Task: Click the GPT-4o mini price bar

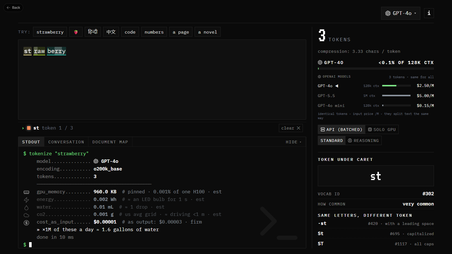Action: pos(396,106)
